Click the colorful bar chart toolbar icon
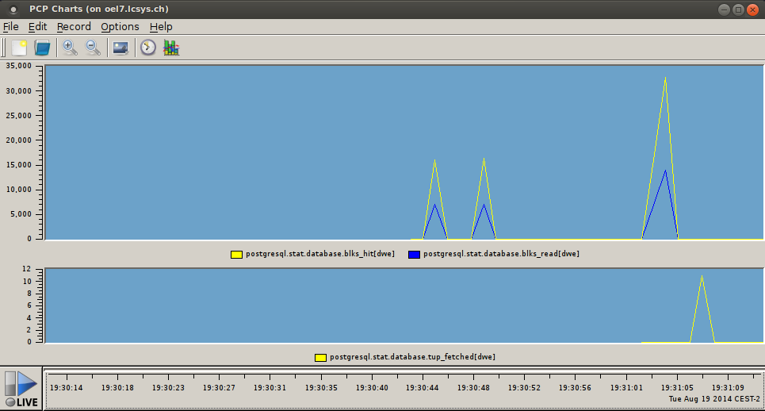Image resolution: width=765 pixels, height=411 pixels. click(171, 48)
